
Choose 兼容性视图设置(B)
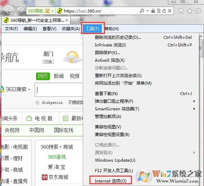[x=141, y=135]
